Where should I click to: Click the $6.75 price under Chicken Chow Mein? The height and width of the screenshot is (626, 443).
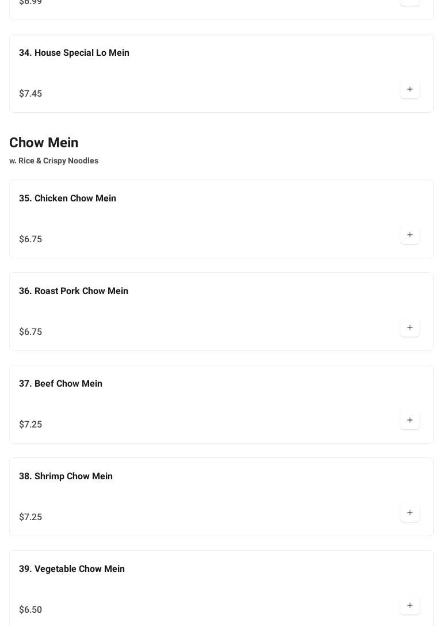[x=30, y=239]
